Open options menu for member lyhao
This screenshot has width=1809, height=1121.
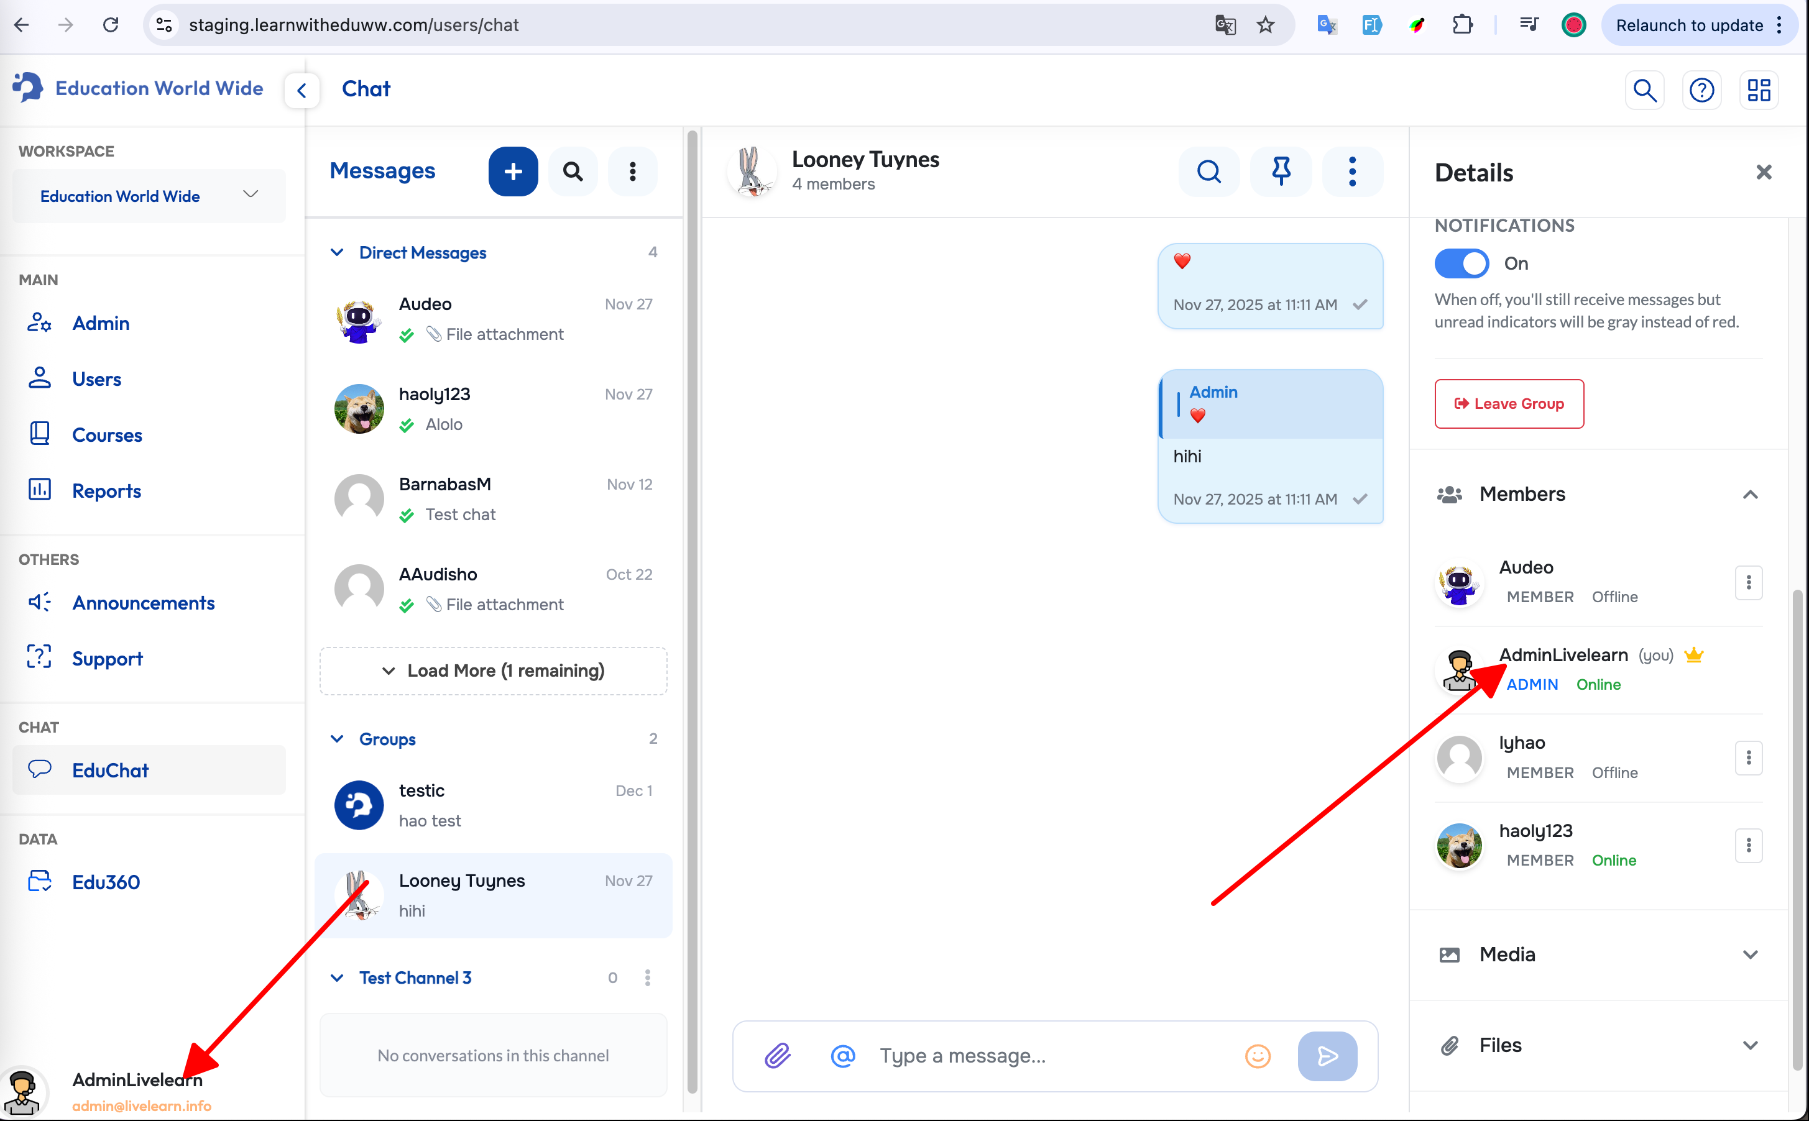pos(1748,757)
